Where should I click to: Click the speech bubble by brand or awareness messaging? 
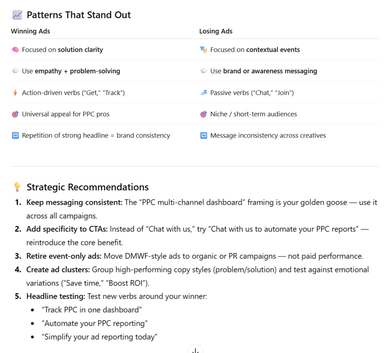[204, 71]
